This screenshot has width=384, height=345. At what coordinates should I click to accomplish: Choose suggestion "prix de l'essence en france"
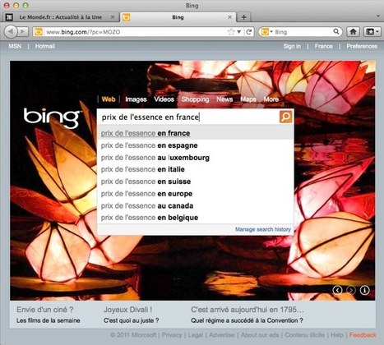[195, 133]
